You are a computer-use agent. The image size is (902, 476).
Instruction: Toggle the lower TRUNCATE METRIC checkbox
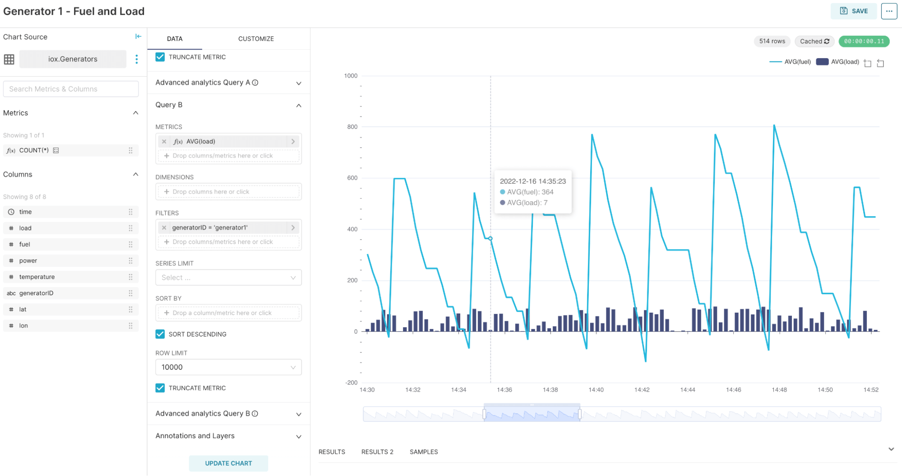point(160,388)
